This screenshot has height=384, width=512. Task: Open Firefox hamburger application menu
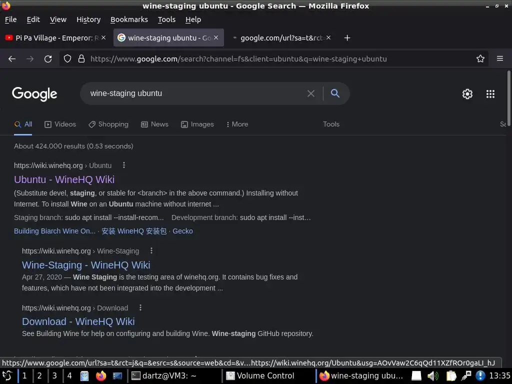pos(500,59)
